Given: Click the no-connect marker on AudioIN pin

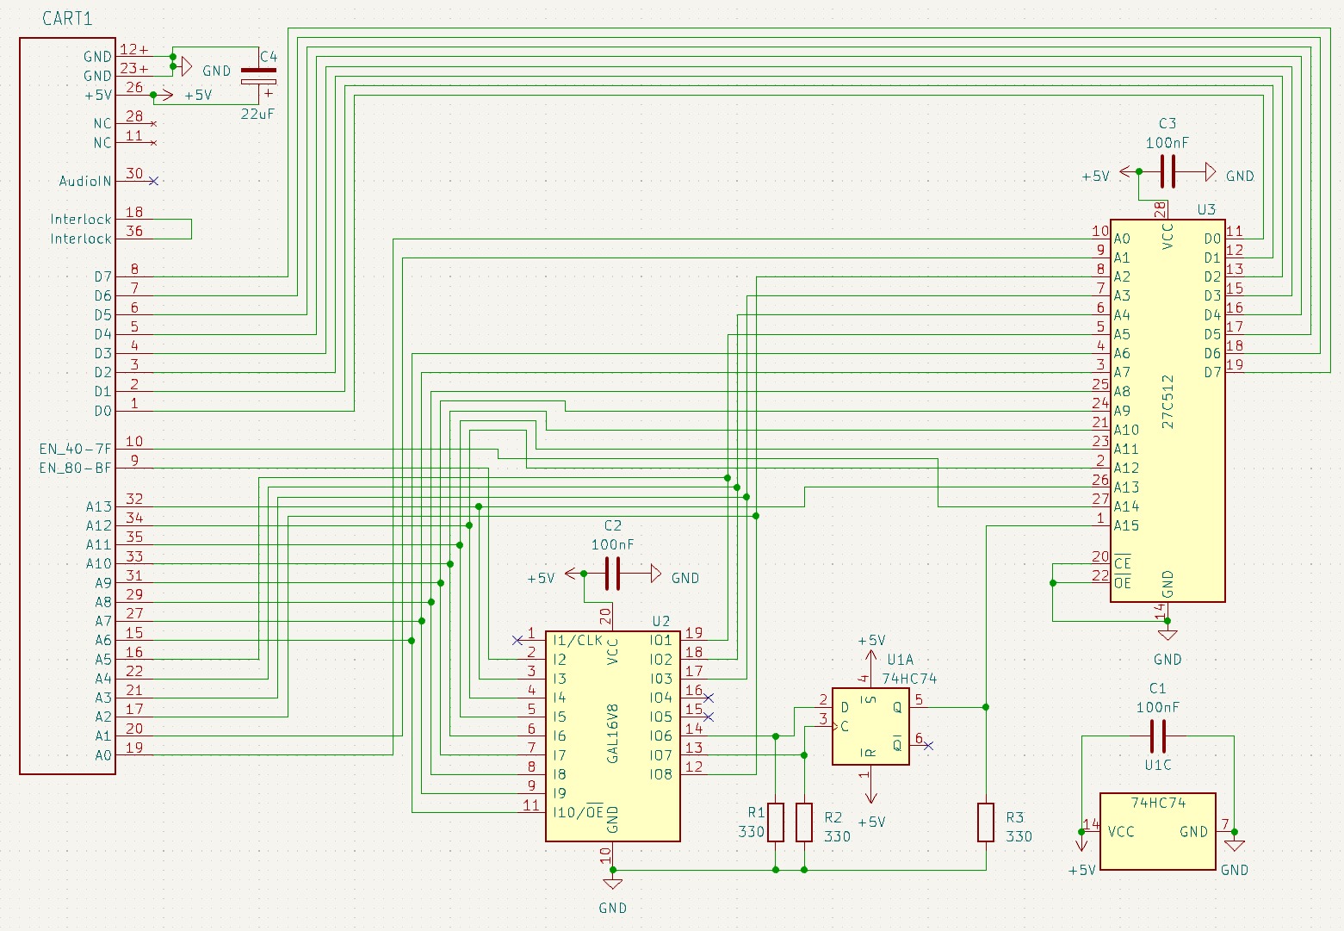Looking at the screenshot, I should [x=153, y=181].
